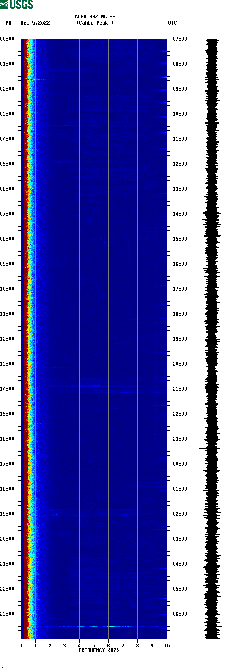
Task: Click the USGS logo
Action: coord(17,5)
